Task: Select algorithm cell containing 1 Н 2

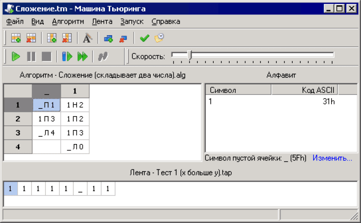Action: (75, 105)
